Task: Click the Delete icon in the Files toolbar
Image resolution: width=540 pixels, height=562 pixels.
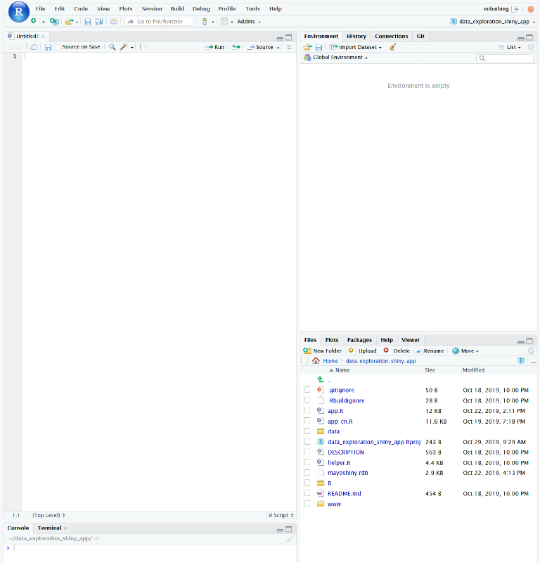Action: [x=386, y=351]
